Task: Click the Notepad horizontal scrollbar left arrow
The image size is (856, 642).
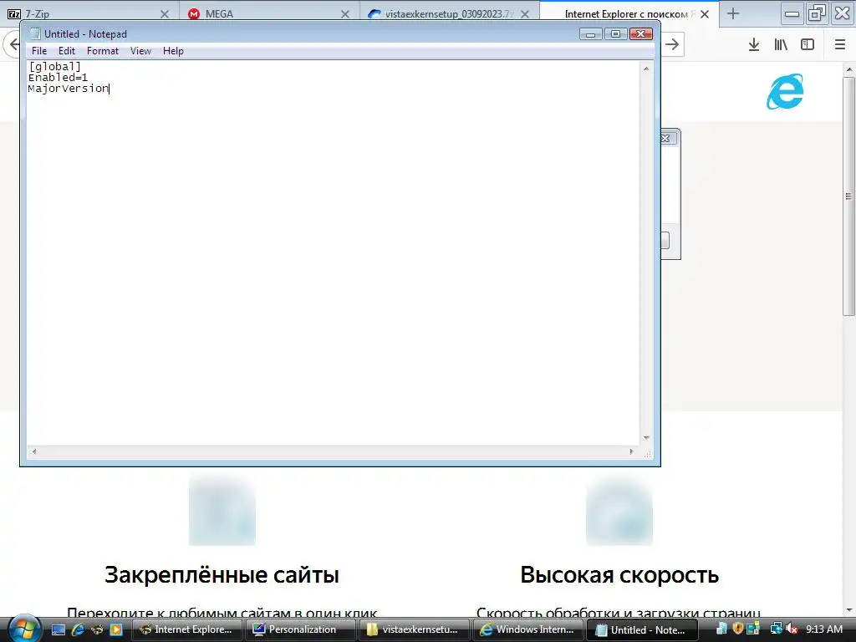Action: pos(33,451)
